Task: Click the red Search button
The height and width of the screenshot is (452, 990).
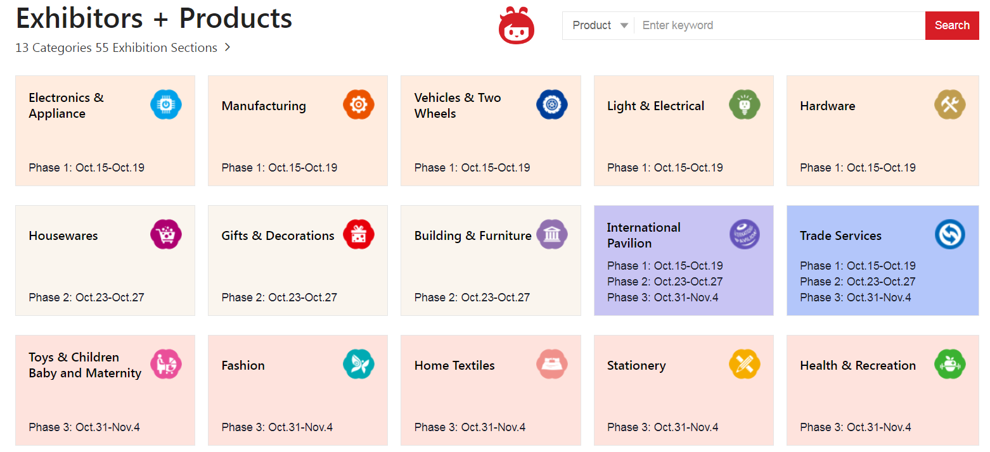Action: click(952, 25)
